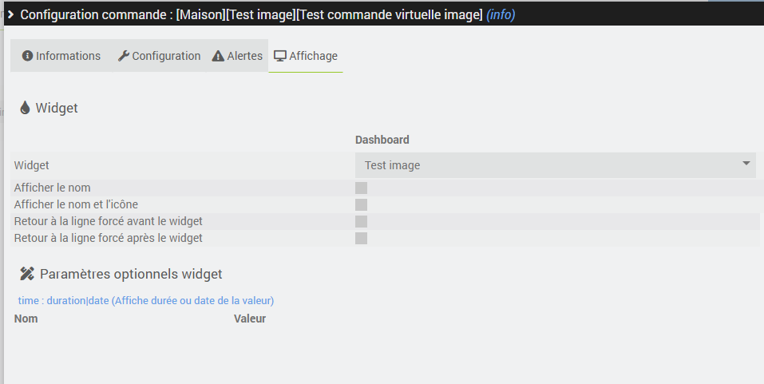Select the Affichage tab
Image resolution: width=764 pixels, height=384 pixels.
point(306,56)
